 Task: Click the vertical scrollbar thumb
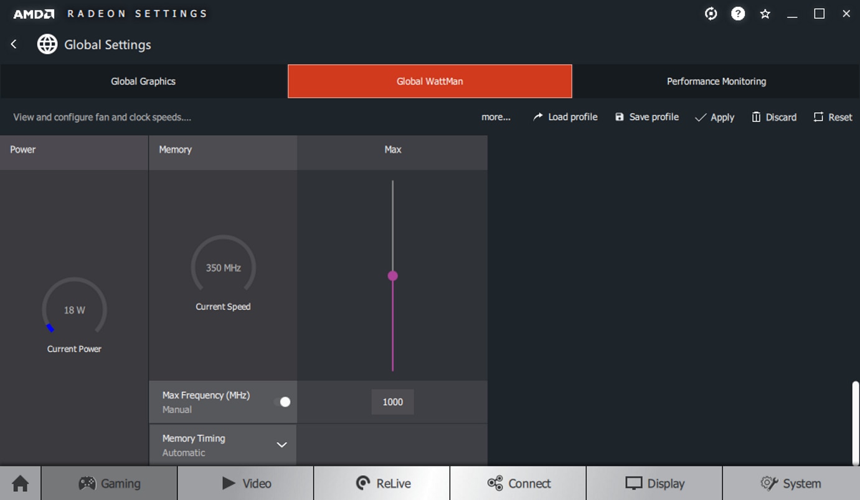856,422
